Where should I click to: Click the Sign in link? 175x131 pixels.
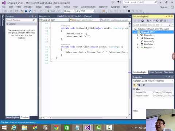163,7
